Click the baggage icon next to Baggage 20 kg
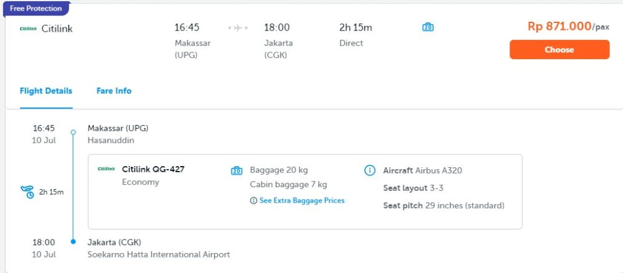This screenshot has height=273, width=623. click(x=237, y=170)
